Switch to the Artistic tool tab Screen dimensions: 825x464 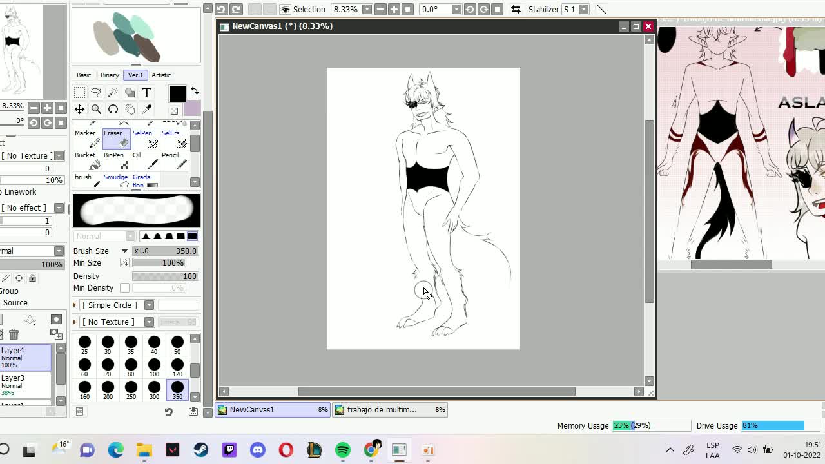[x=161, y=75]
